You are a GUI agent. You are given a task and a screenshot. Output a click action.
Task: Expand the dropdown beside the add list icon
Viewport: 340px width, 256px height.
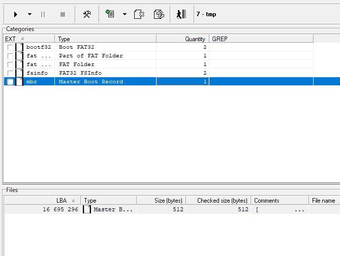125,14
